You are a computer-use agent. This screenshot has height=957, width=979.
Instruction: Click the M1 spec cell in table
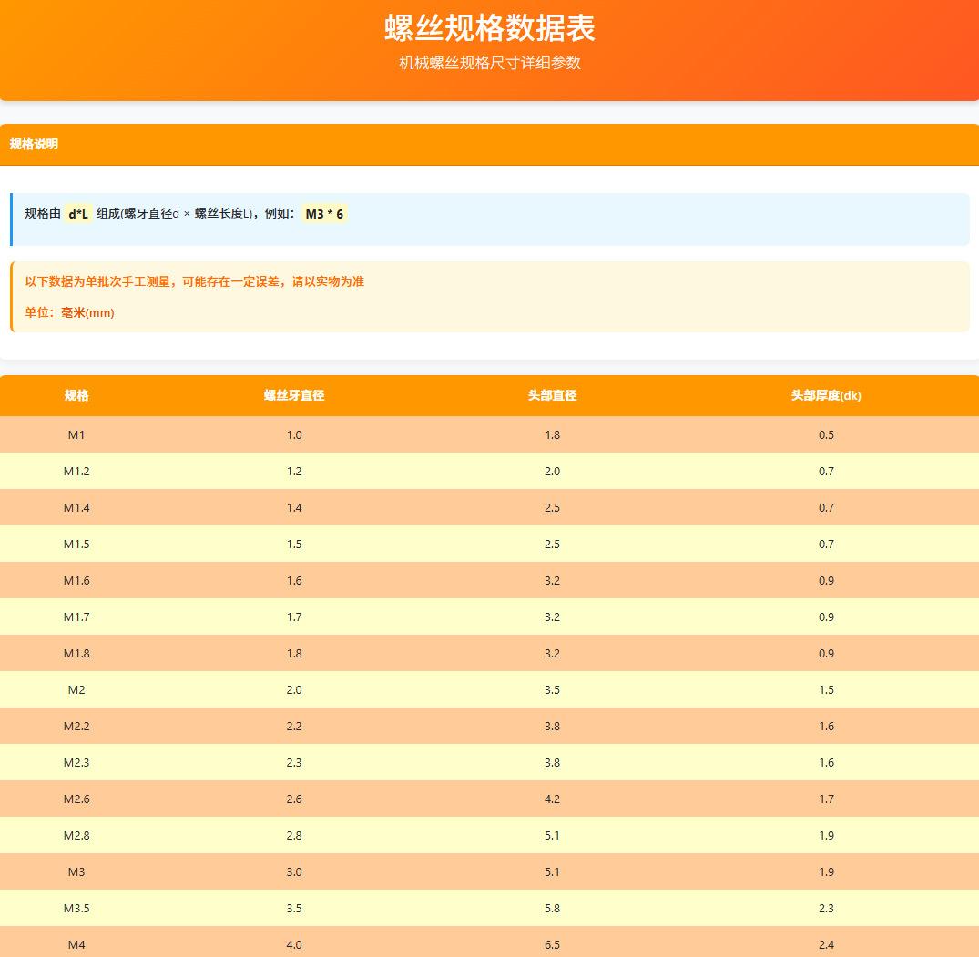(76, 434)
